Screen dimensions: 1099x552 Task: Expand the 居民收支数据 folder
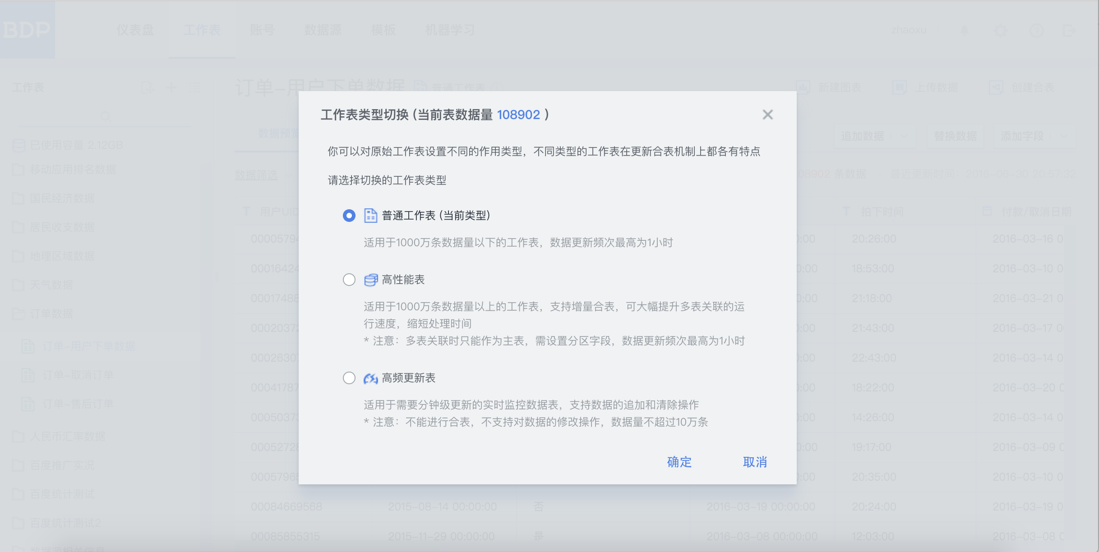point(53,227)
